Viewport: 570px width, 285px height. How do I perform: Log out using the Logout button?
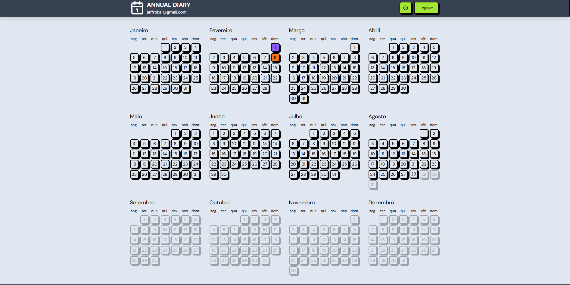[x=426, y=8]
